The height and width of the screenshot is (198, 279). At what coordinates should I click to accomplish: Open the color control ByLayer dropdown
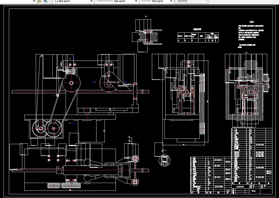coord(74,1)
